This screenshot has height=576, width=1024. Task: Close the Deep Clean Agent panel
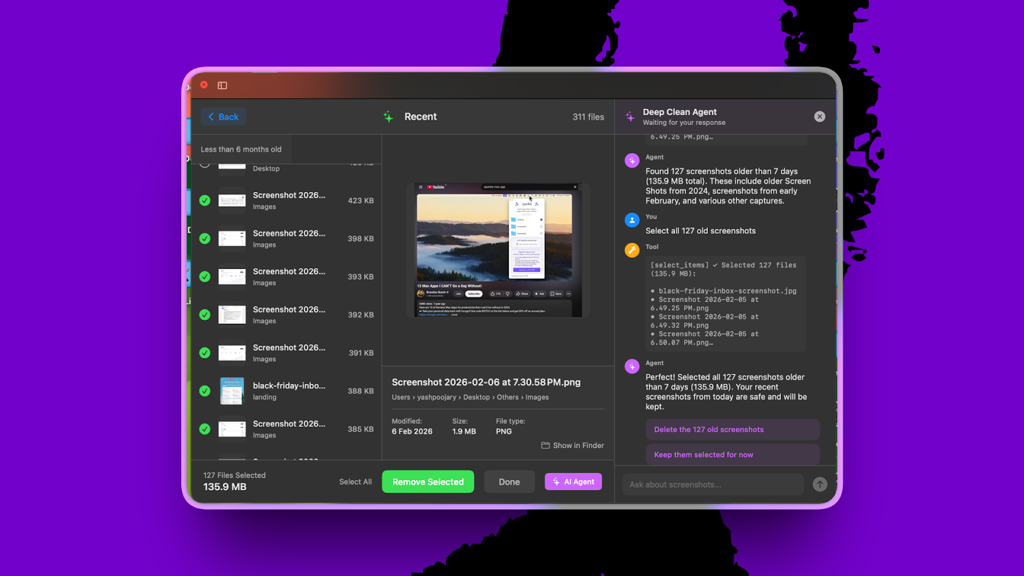point(819,116)
